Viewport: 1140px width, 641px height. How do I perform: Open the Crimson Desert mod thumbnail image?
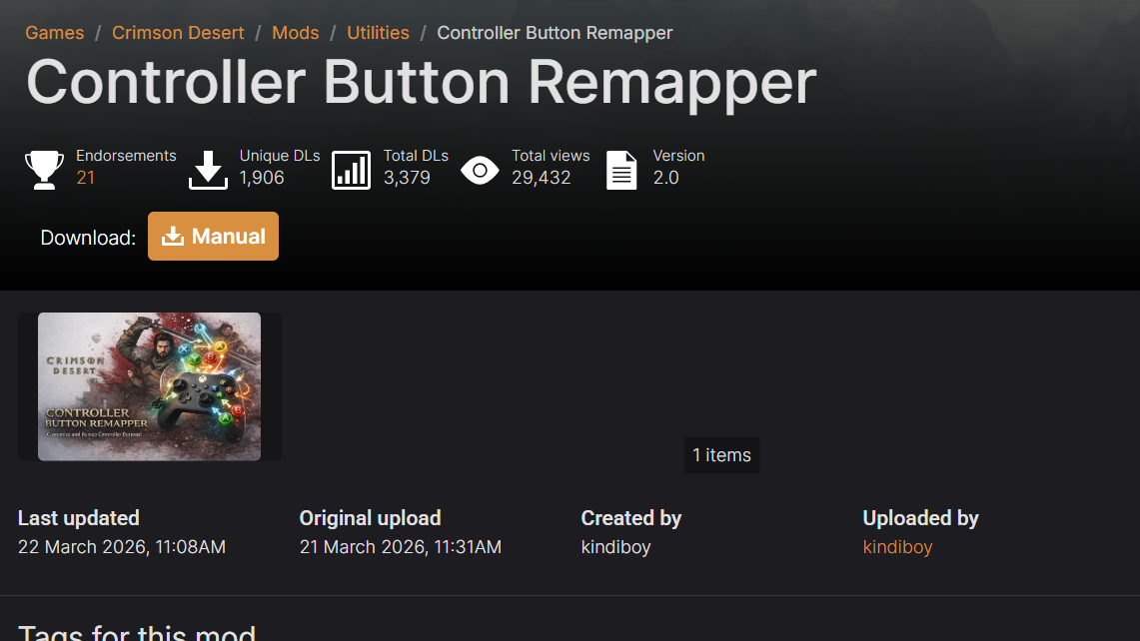pos(149,386)
